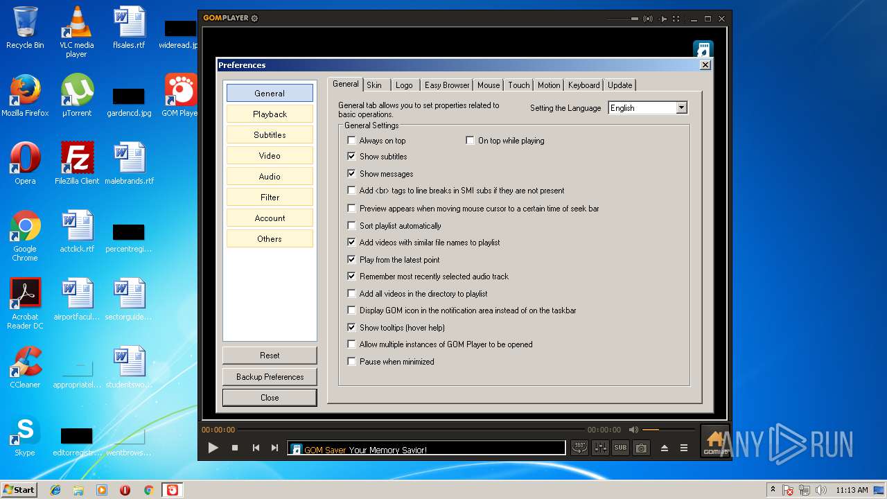
Task: Select the VLC media player desktop shortcut
Action: coord(76,33)
